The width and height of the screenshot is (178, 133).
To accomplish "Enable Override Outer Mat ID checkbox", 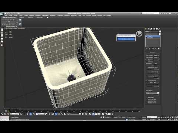I will [147, 72].
